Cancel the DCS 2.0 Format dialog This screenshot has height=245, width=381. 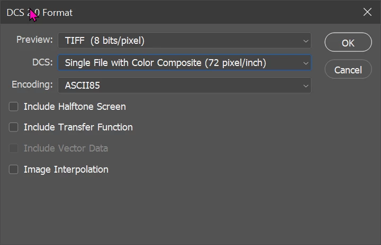click(x=348, y=70)
